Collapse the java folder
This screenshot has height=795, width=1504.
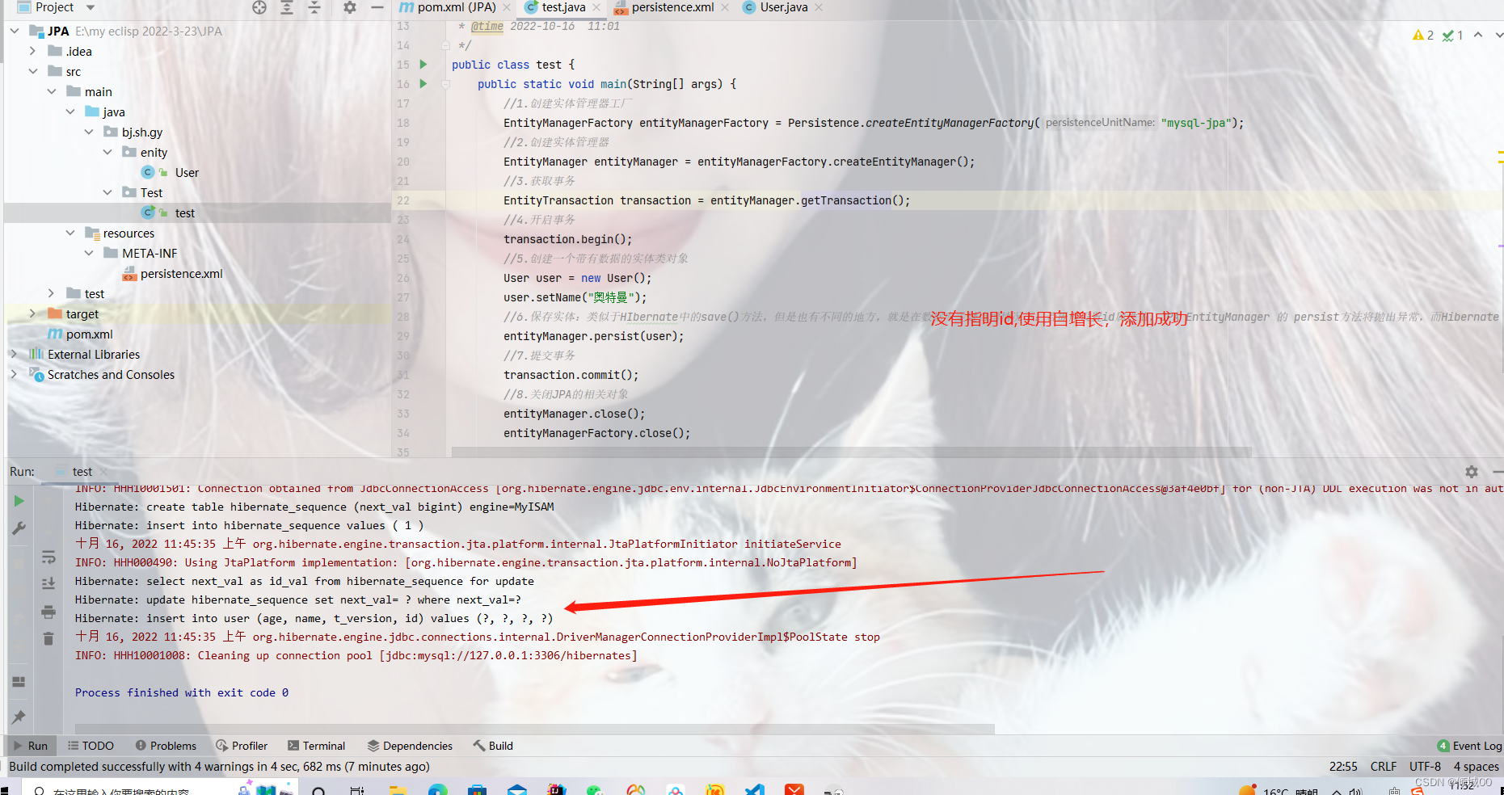70,111
